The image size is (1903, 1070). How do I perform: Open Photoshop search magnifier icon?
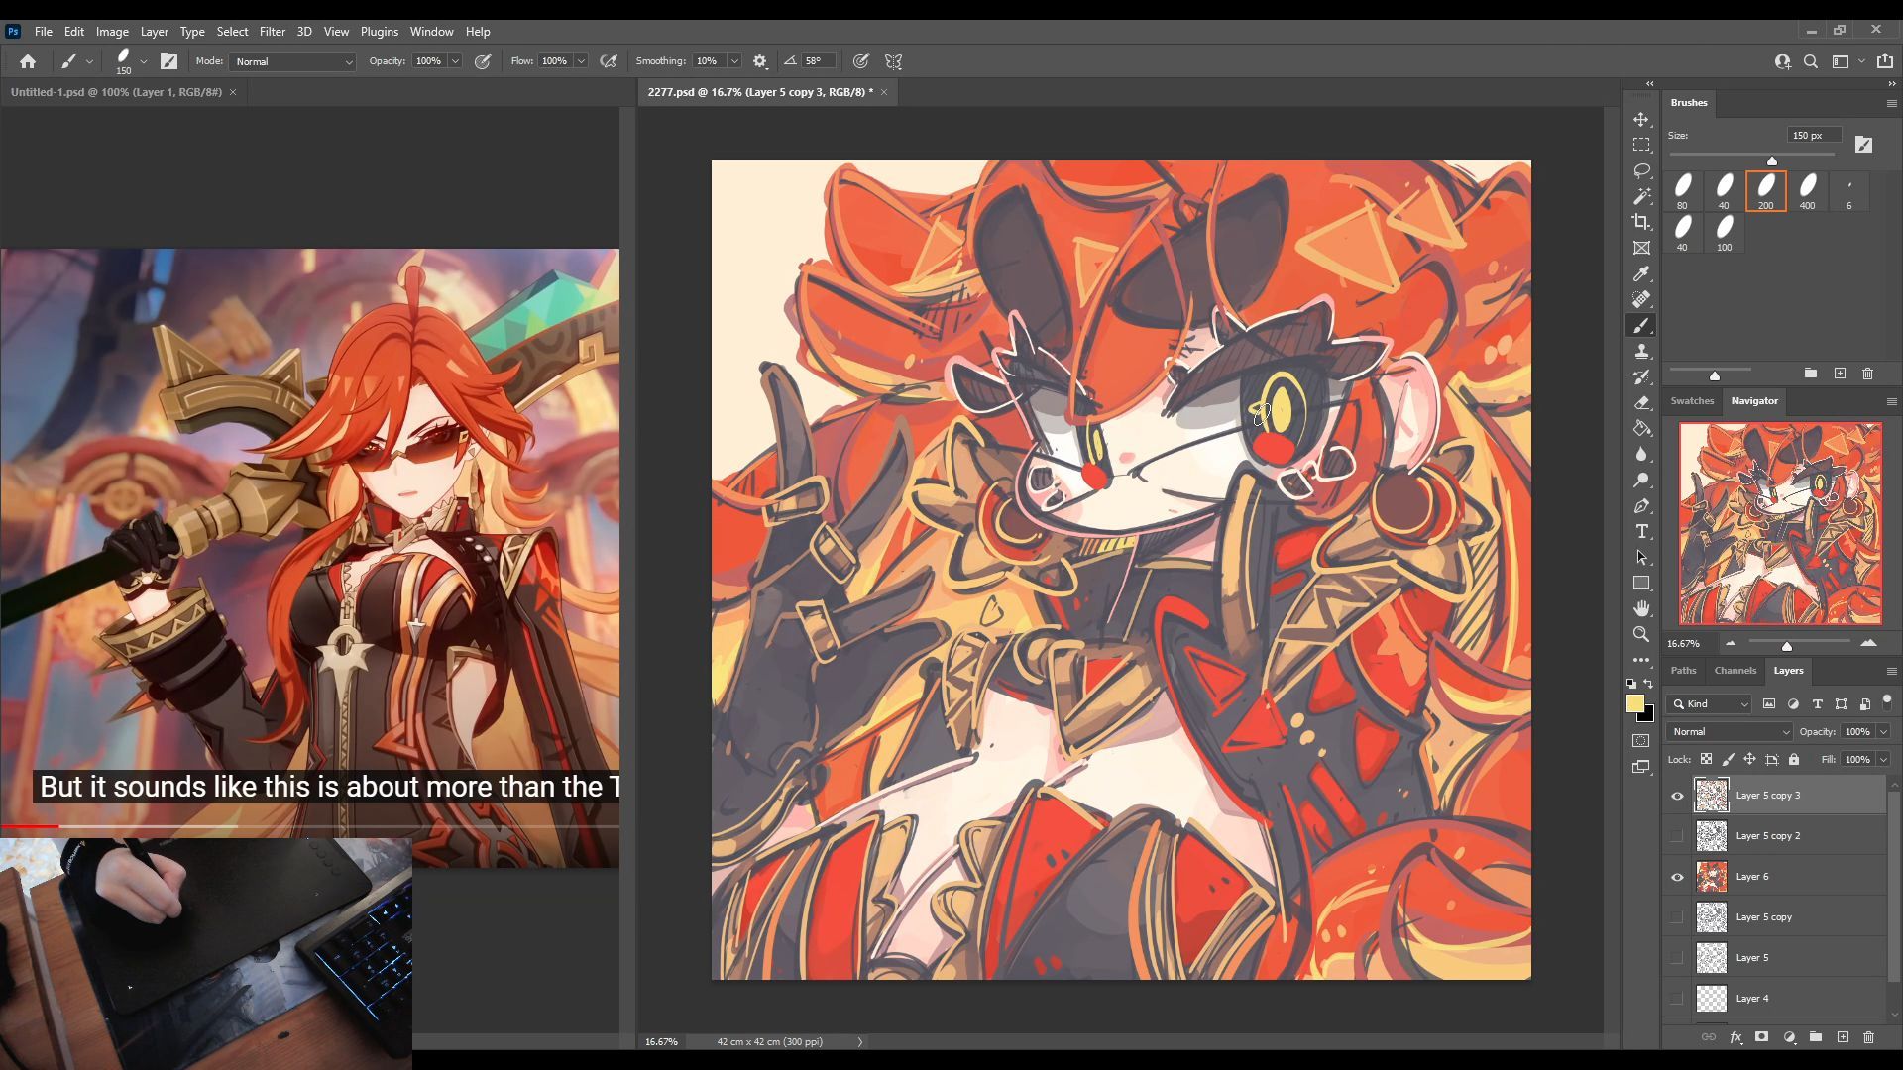point(1811,61)
